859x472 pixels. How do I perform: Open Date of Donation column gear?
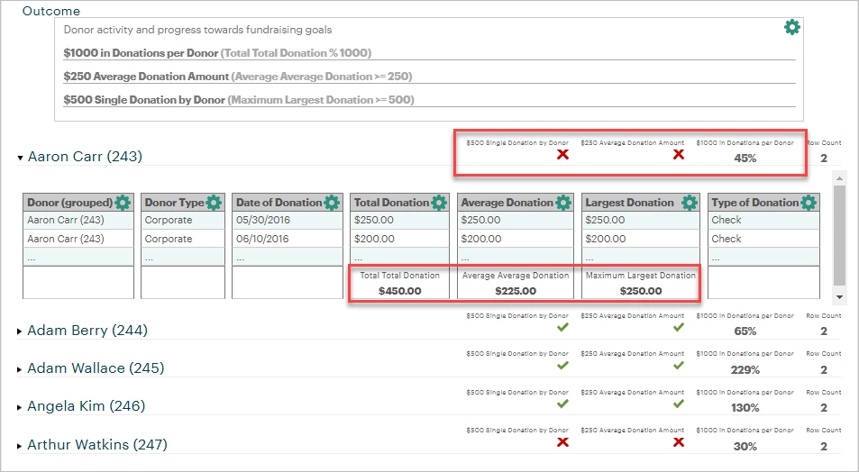(x=332, y=203)
